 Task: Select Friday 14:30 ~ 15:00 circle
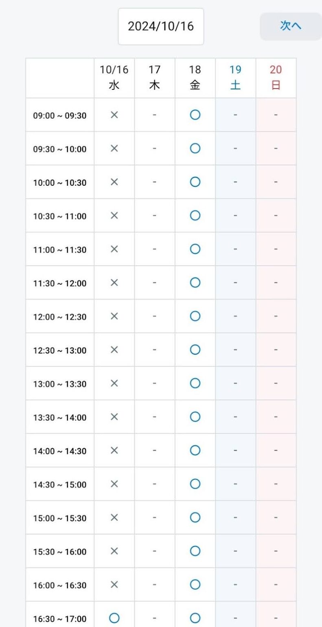click(x=195, y=484)
